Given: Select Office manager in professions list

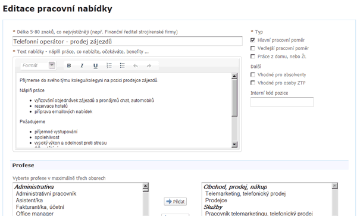Looking at the screenshot, I should point(35,214).
